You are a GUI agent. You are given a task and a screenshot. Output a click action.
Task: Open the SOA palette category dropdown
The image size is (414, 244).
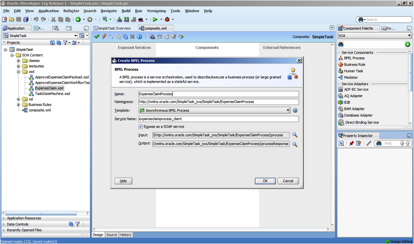(409, 36)
